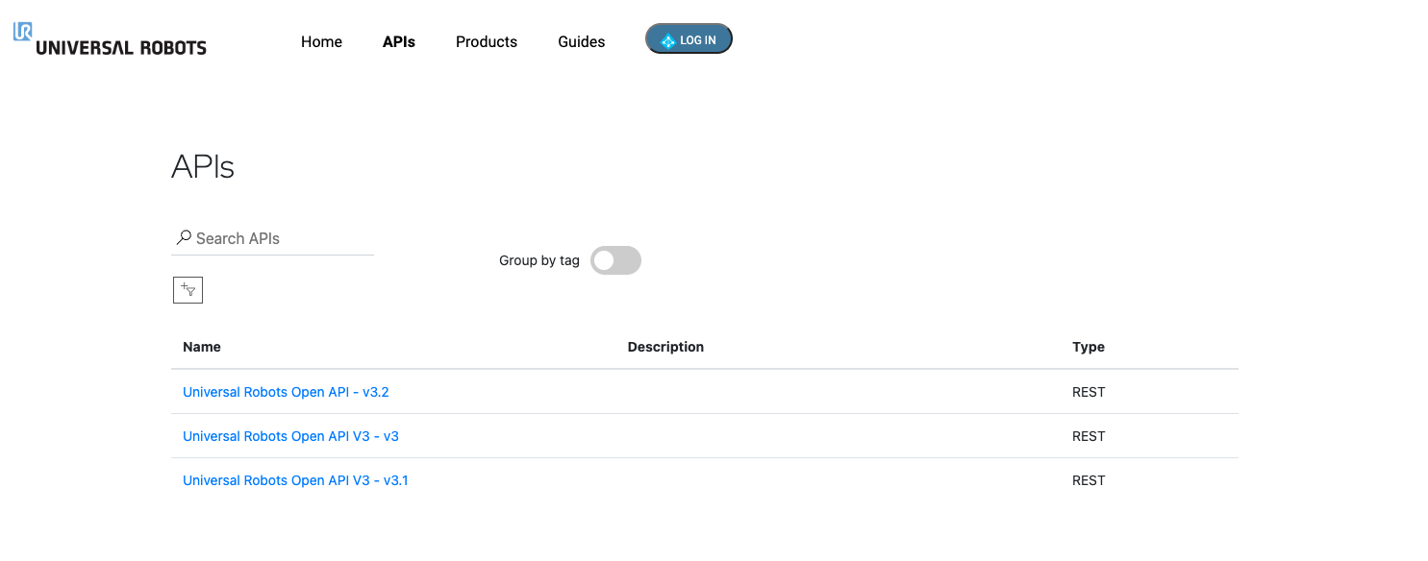
Task: Open Universal Robots Open API - v3.2
Action: (286, 392)
